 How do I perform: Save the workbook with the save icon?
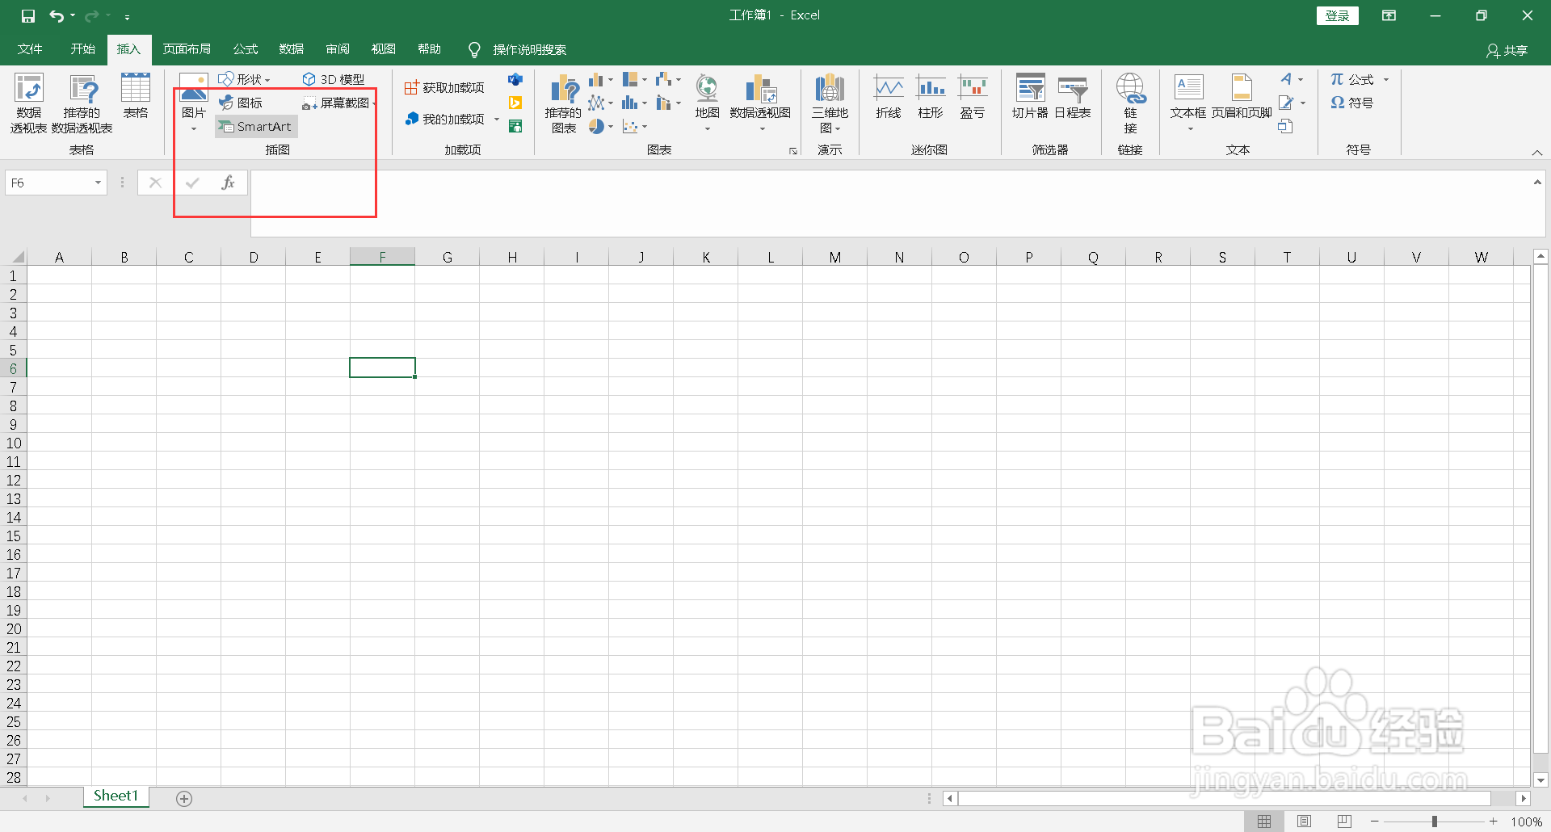click(28, 15)
